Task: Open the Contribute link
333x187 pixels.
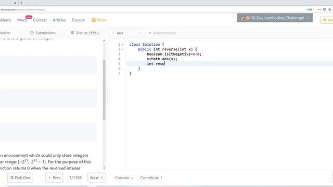Action: coord(151,178)
